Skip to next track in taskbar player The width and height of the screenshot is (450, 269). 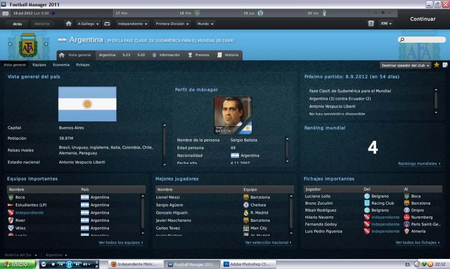(x=77, y=264)
